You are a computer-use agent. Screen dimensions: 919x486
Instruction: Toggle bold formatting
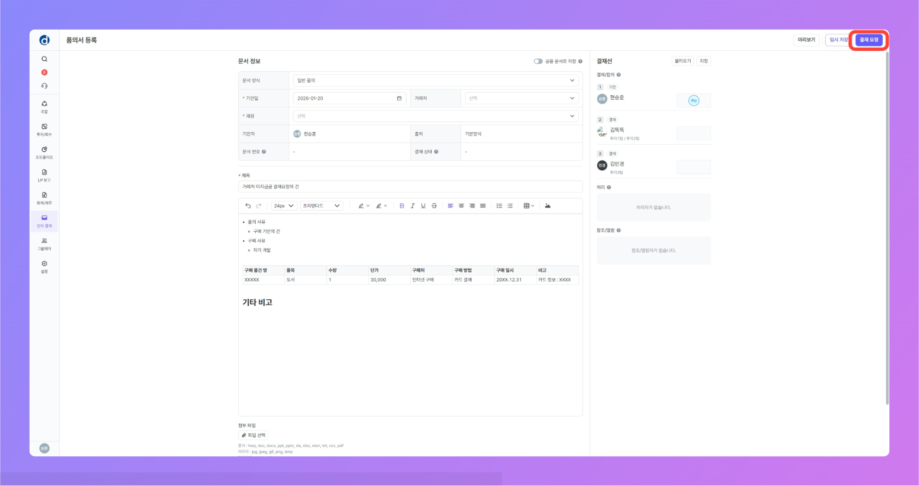[402, 206]
